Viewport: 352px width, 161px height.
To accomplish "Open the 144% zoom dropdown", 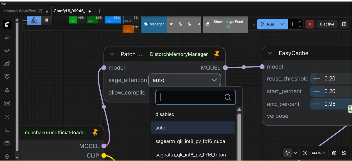I will [318, 153].
